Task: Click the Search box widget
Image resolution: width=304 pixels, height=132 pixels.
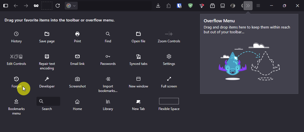Action: coord(48,101)
